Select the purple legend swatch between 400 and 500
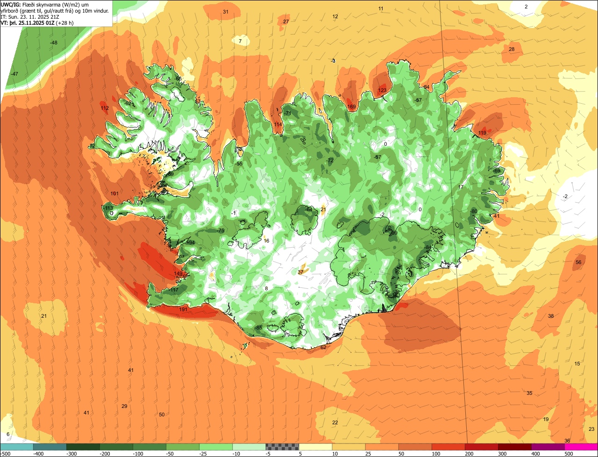This screenshot has height=457, width=598. (x=548, y=447)
